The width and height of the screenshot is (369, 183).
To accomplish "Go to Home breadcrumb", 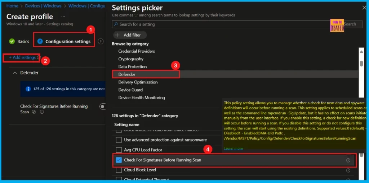I will coord(12,6).
